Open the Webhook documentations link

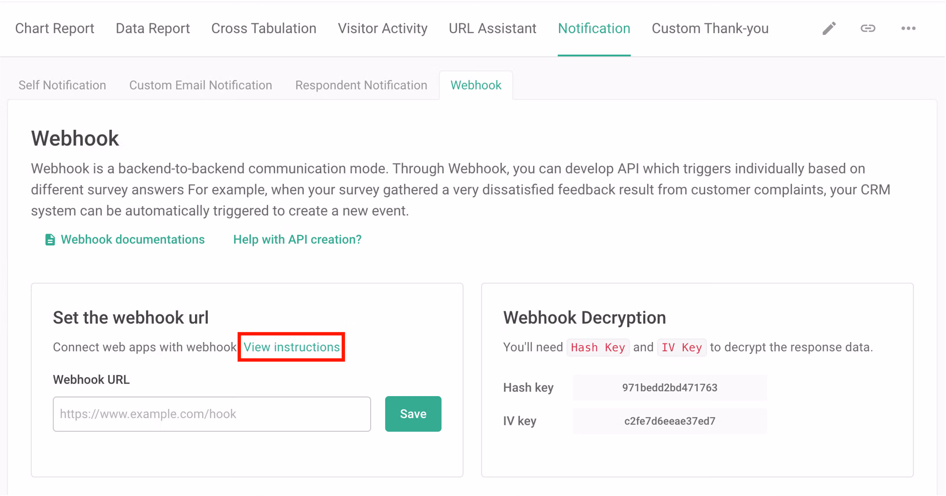pyautogui.click(x=133, y=239)
